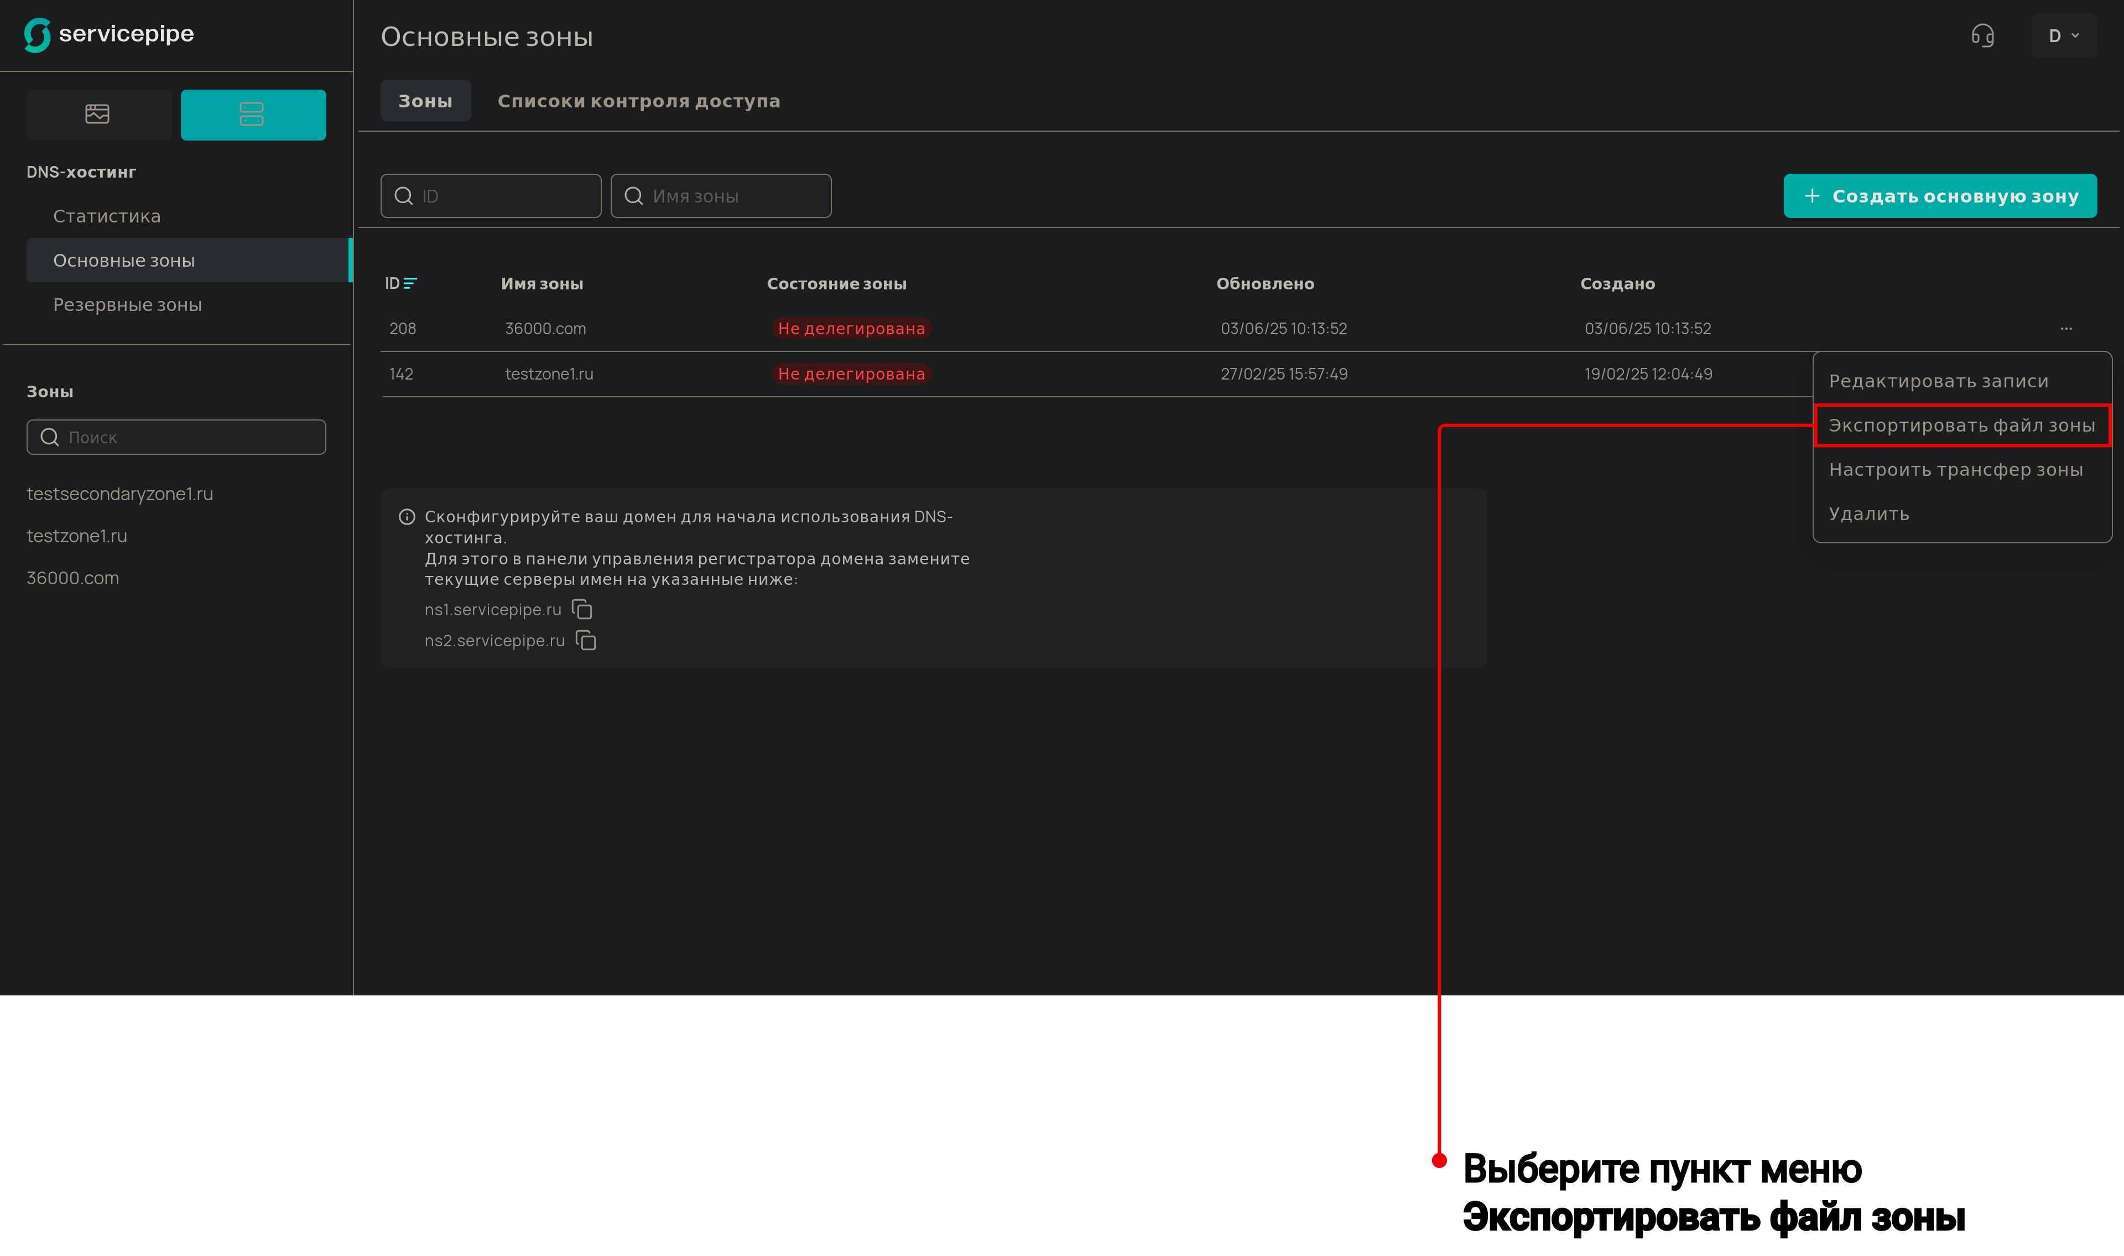Click the info icon in the hint box

point(407,516)
